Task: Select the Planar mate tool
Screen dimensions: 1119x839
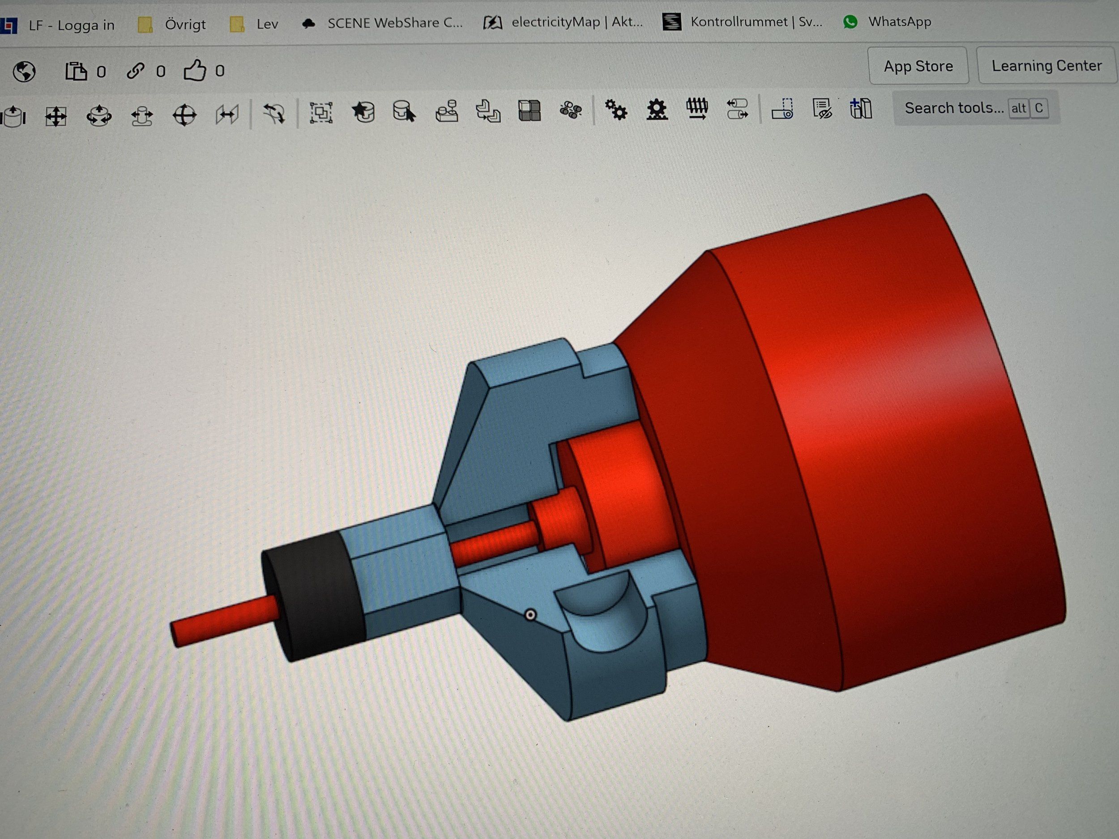Action: (x=56, y=116)
